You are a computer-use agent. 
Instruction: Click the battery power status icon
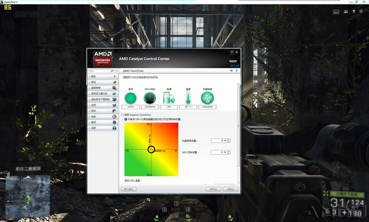tap(169, 98)
